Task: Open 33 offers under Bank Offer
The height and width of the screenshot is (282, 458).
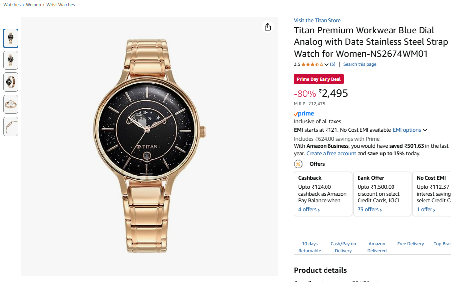Action: pyautogui.click(x=369, y=210)
